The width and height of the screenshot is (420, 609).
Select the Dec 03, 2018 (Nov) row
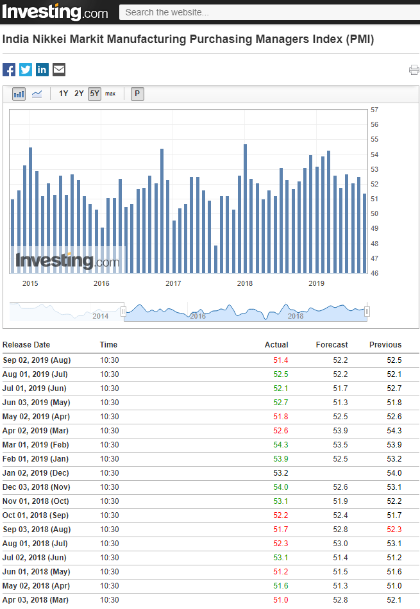tap(211, 487)
